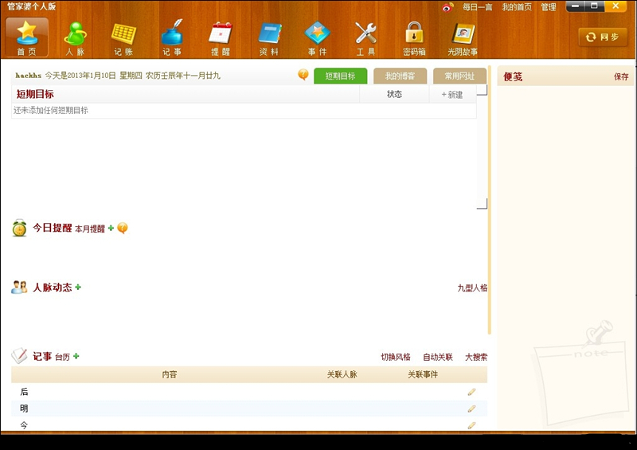Screen dimensions: 637x450
Task: Minimize the 管家婆个人版 window
Action: click(575, 6)
